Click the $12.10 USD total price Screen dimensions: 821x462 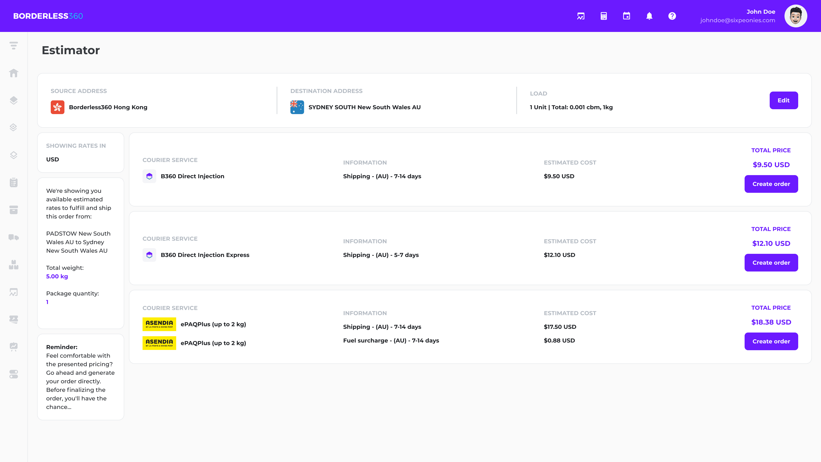771,244
